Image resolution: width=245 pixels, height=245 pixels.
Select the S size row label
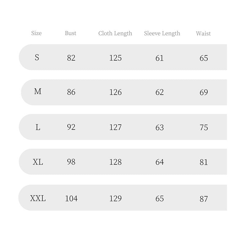[x=37, y=58]
